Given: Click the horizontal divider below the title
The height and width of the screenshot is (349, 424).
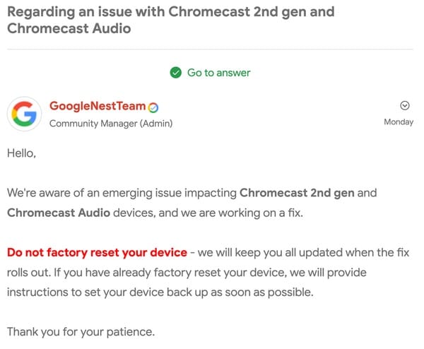Looking at the screenshot, I should pyautogui.click(x=210, y=49).
